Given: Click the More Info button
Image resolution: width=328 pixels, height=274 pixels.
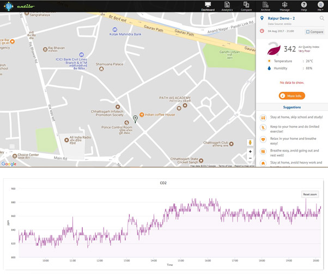Looking at the screenshot, I should [x=292, y=96].
